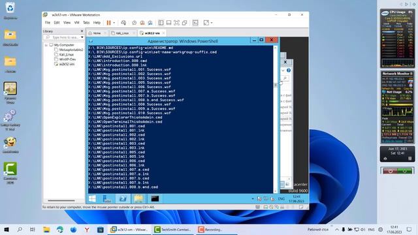Toggle the thumbnail bar view button

(x=169, y=23)
